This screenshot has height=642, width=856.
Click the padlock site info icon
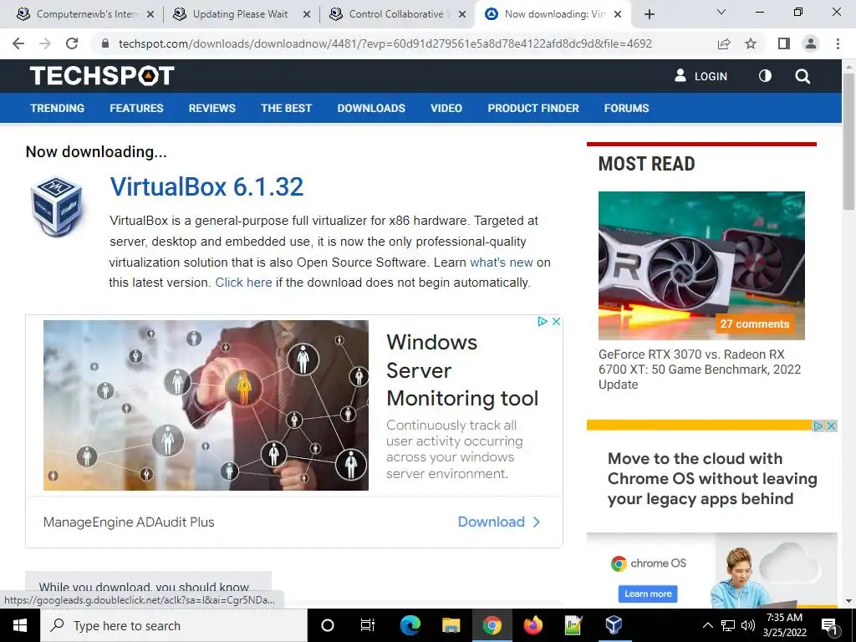(x=105, y=43)
